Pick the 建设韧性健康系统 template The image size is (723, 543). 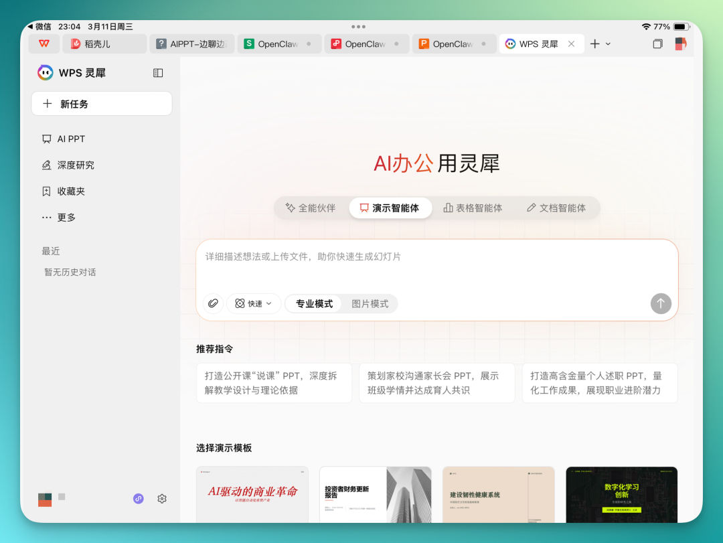pos(499,495)
